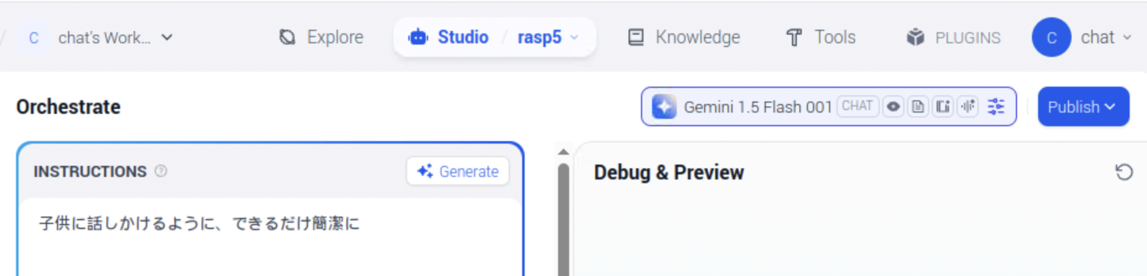
Task: Click the Explore compass icon
Action: coord(287,37)
